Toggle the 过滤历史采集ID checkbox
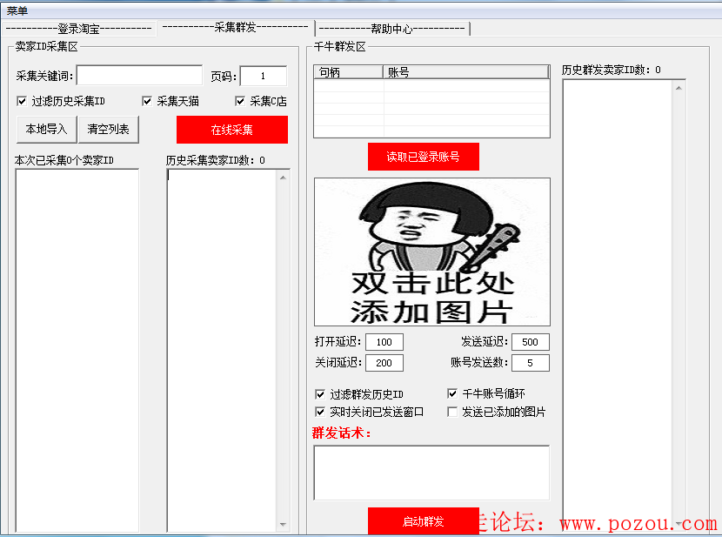This screenshot has height=537, width=722. point(22,101)
